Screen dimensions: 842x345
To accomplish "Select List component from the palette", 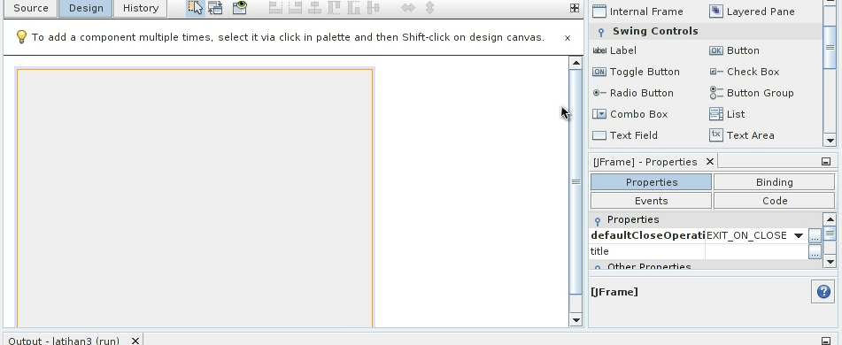I will [727, 114].
